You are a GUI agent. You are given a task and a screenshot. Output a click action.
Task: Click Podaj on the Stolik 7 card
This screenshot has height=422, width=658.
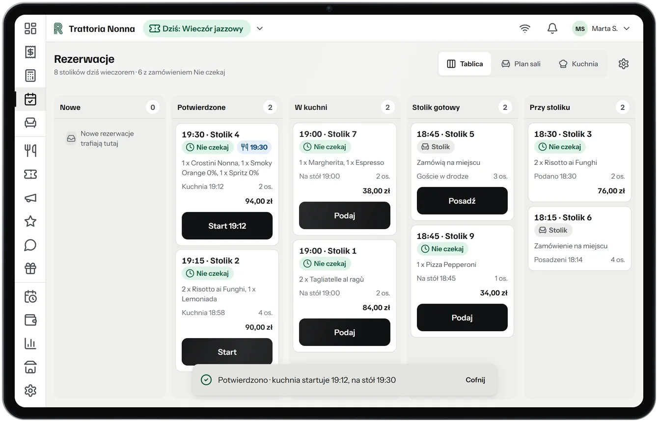click(344, 215)
